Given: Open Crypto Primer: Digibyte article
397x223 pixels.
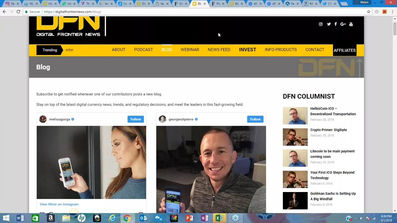Looking at the screenshot, I should [x=328, y=130].
